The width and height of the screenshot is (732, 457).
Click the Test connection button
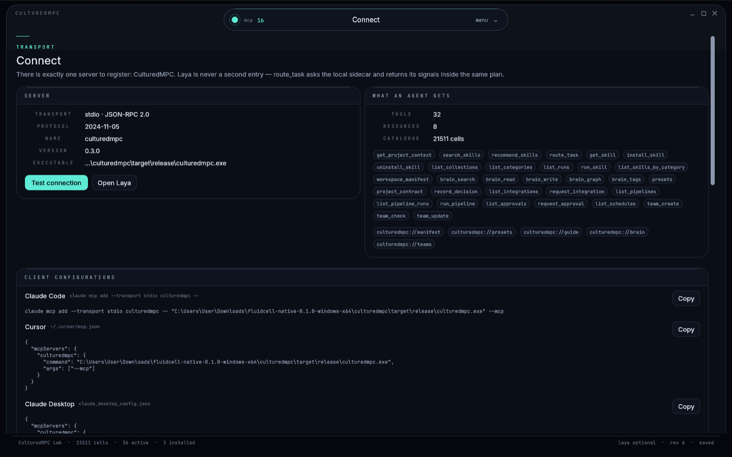(56, 183)
